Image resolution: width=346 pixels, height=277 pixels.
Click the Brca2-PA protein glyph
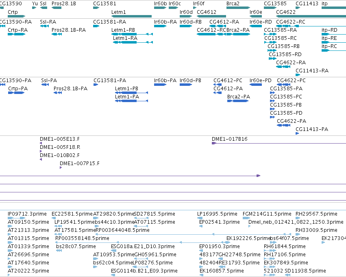pyautogui.click(x=238, y=101)
